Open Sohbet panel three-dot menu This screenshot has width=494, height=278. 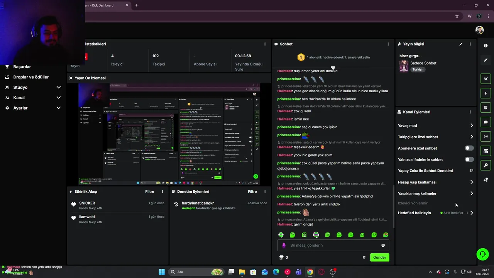pyautogui.click(x=388, y=44)
